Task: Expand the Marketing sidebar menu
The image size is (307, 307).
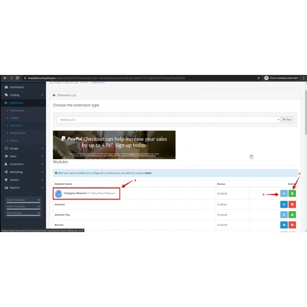Action: coord(23,172)
